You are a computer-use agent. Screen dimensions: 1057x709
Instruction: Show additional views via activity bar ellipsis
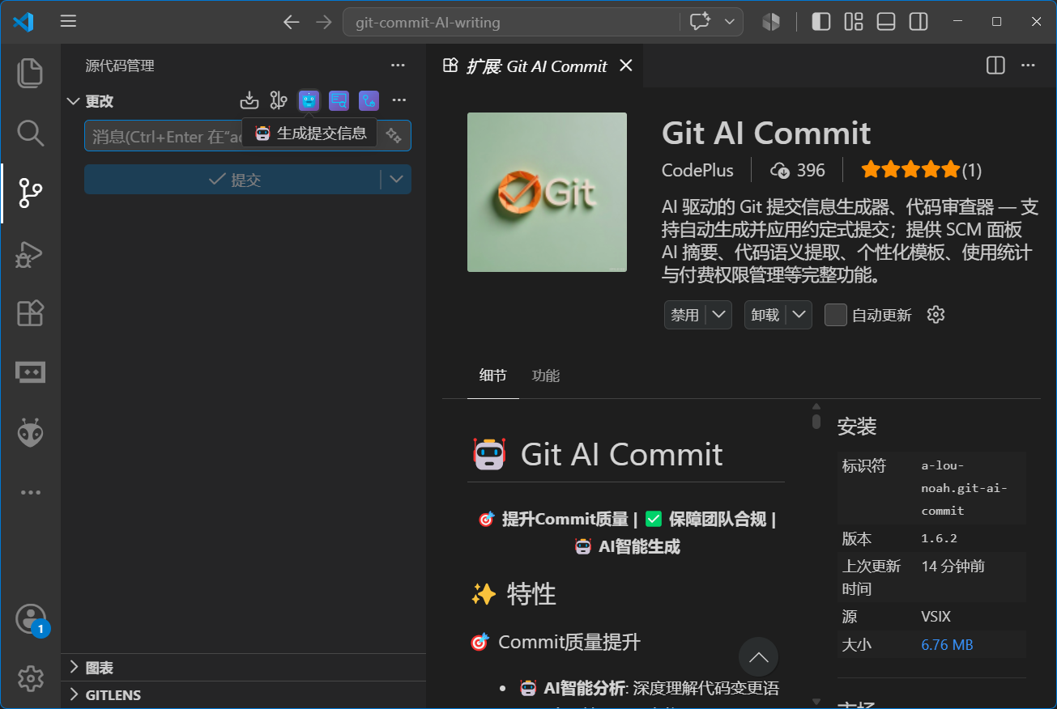(x=30, y=492)
